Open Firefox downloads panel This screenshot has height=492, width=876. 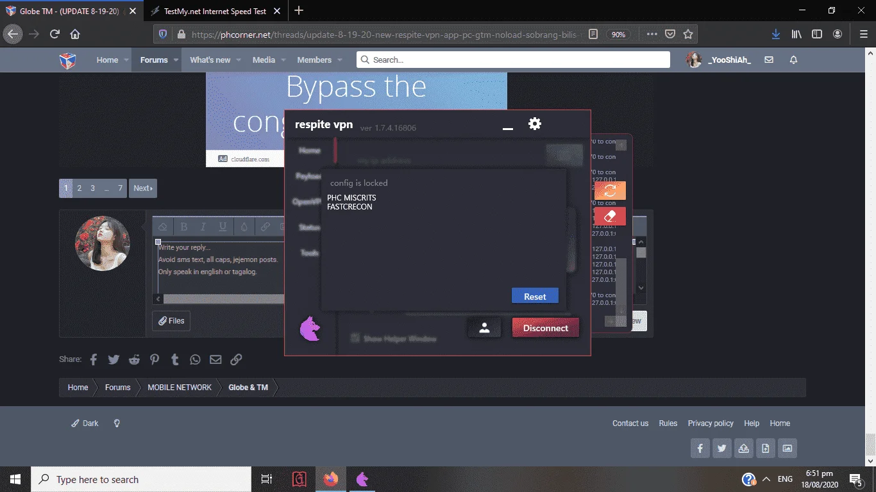(775, 34)
